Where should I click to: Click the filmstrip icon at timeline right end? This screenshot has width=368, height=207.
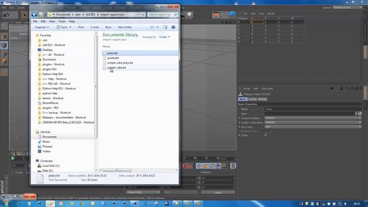(233, 166)
